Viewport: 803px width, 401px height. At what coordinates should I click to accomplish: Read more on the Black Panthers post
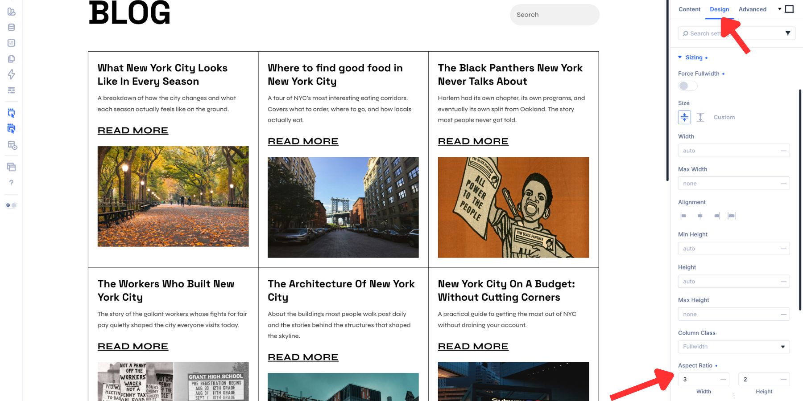coord(473,141)
